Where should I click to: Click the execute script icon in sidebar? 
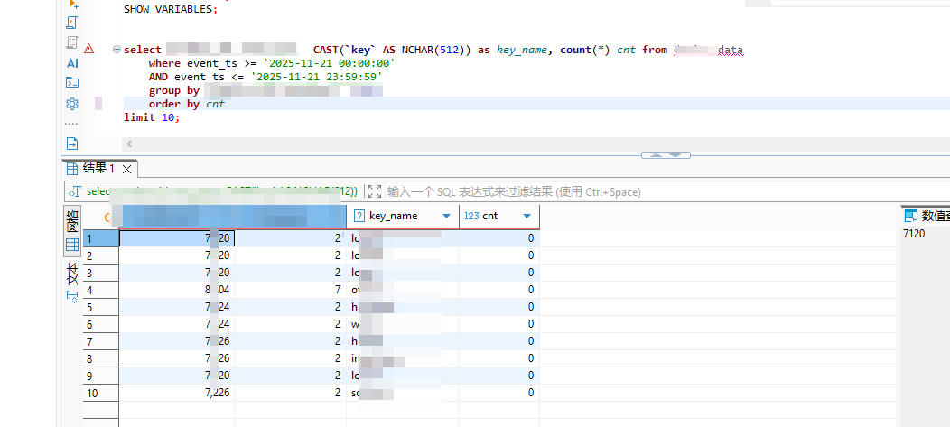pyautogui.click(x=72, y=22)
